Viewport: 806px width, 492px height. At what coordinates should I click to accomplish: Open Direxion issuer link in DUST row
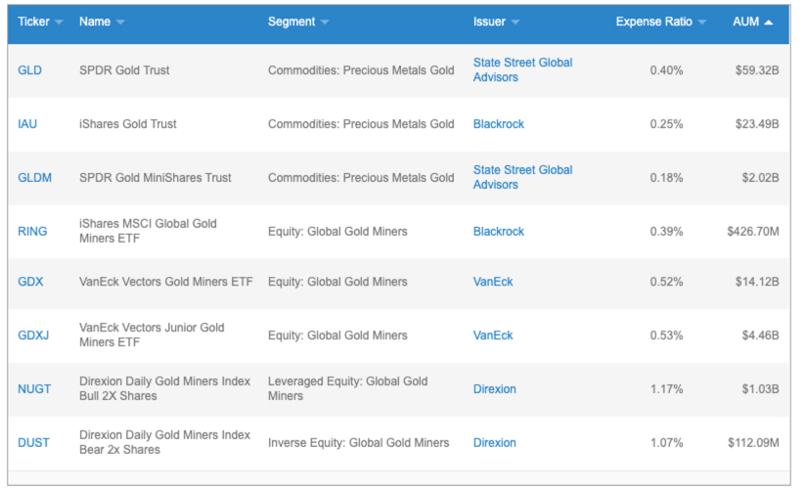[495, 443]
